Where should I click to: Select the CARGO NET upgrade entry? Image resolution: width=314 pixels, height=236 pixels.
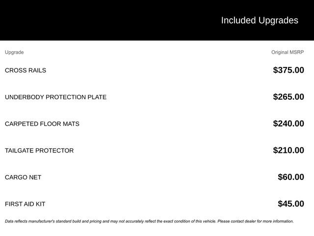coord(23,177)
